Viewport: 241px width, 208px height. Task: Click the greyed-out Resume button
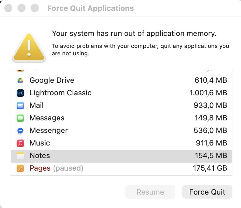coord(150,192)
